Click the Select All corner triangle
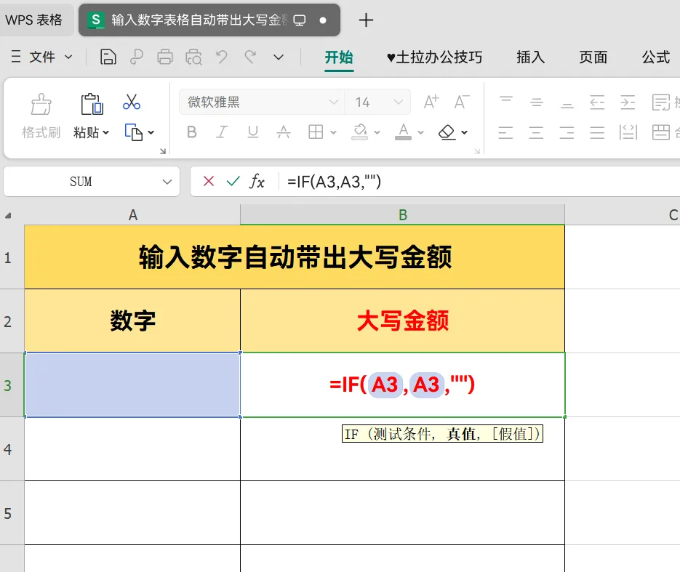680x572 pixels. tap(8, 215)
